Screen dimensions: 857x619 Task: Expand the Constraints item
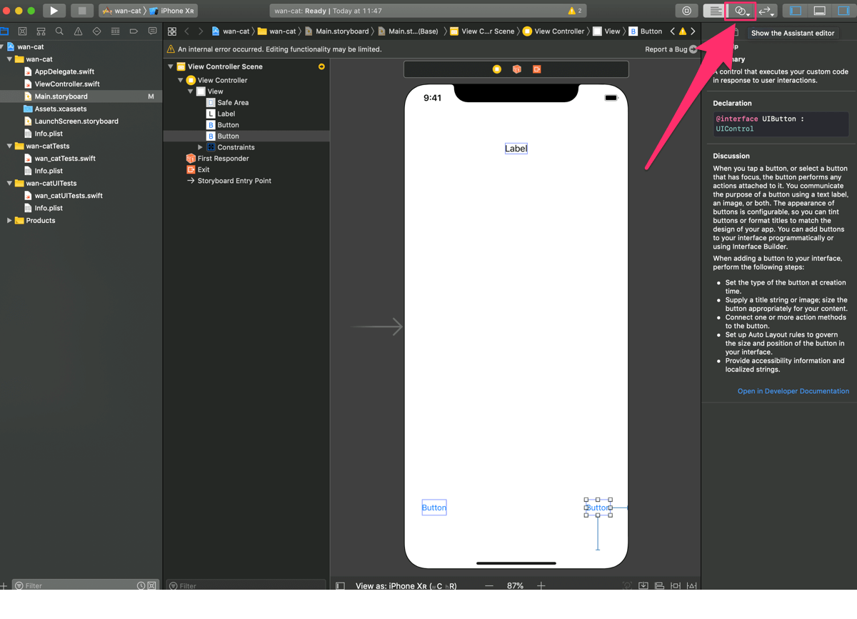pos(201,147)
